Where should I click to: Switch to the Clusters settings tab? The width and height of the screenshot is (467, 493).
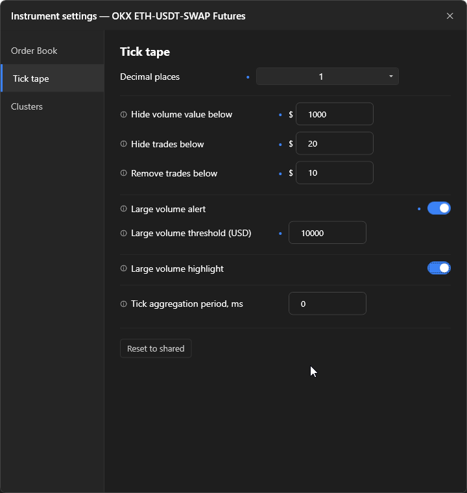pos(52,106)
